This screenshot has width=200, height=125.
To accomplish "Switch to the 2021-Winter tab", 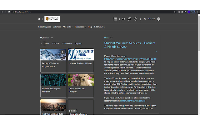I will point(67,44).
